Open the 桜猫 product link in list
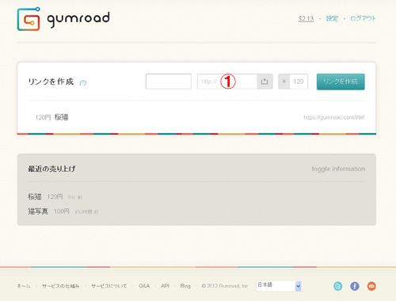The height and width of the screenshot is (301, 396). point(62,117)
